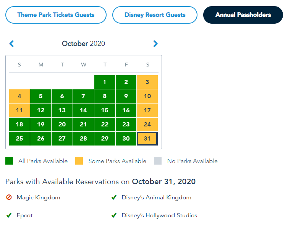Select October 1 on the calendar
288x228 pixels.
click(105, 82)
